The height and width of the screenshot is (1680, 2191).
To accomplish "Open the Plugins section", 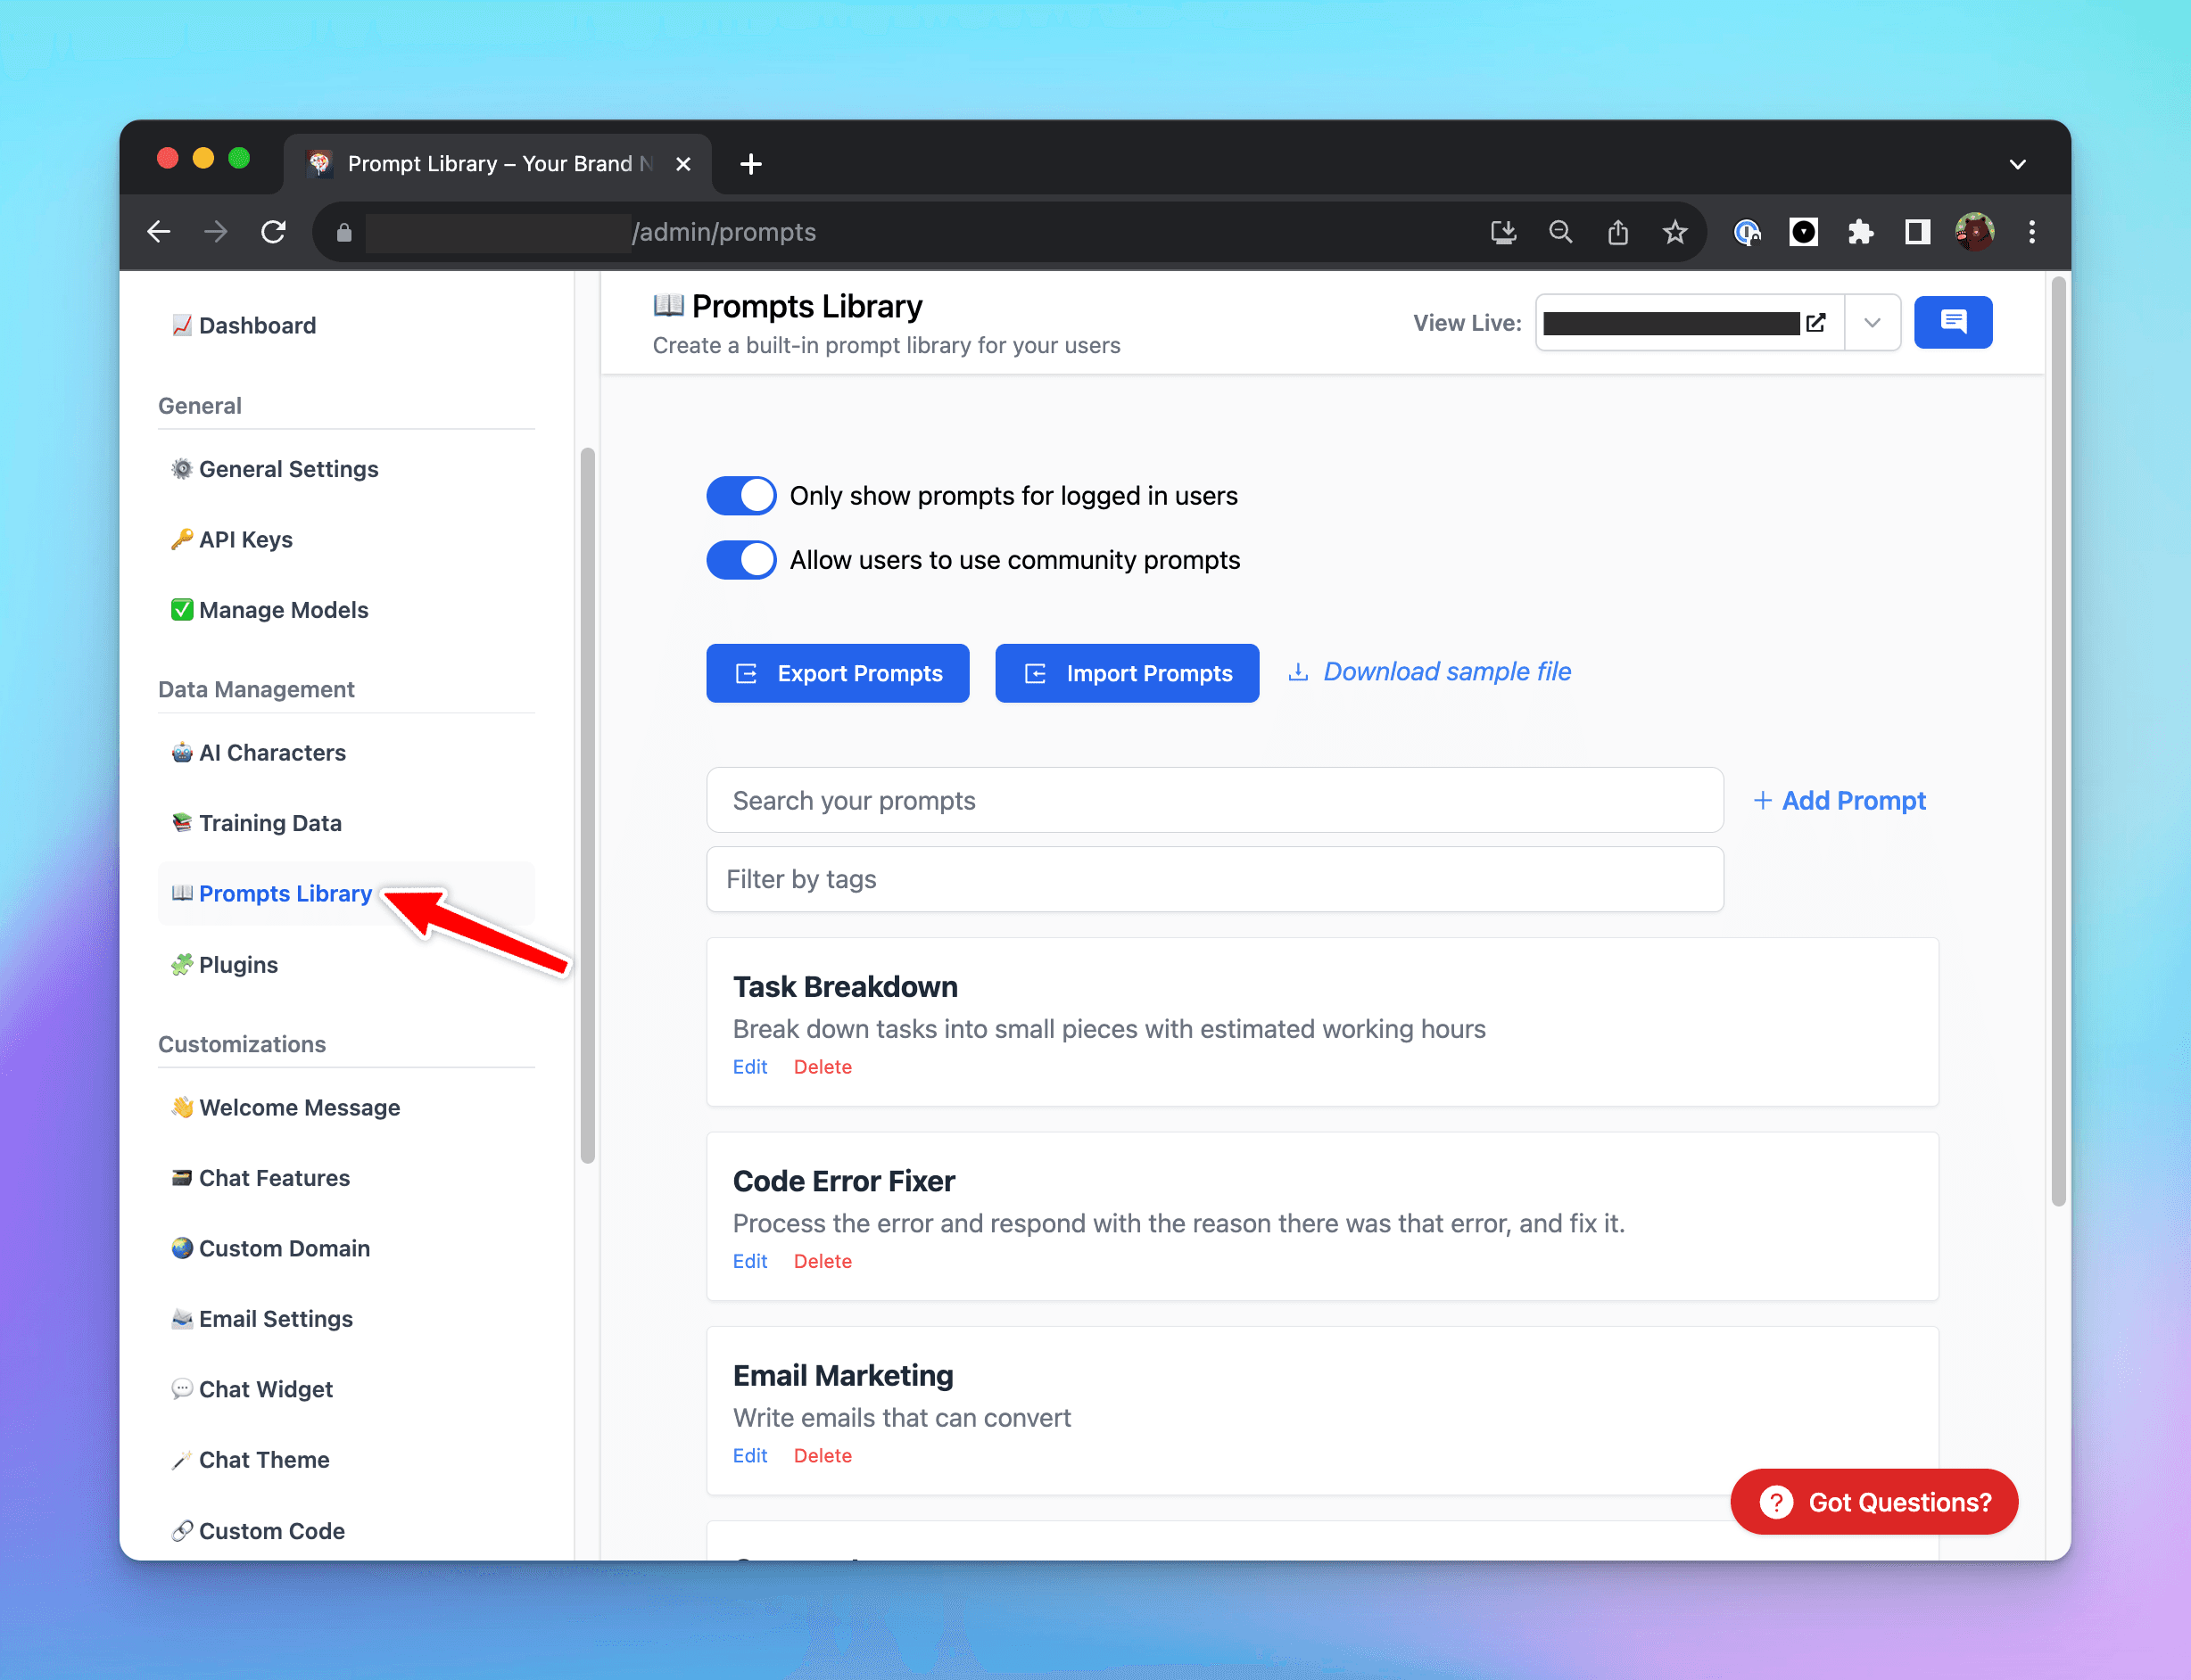I will [237, 964].
